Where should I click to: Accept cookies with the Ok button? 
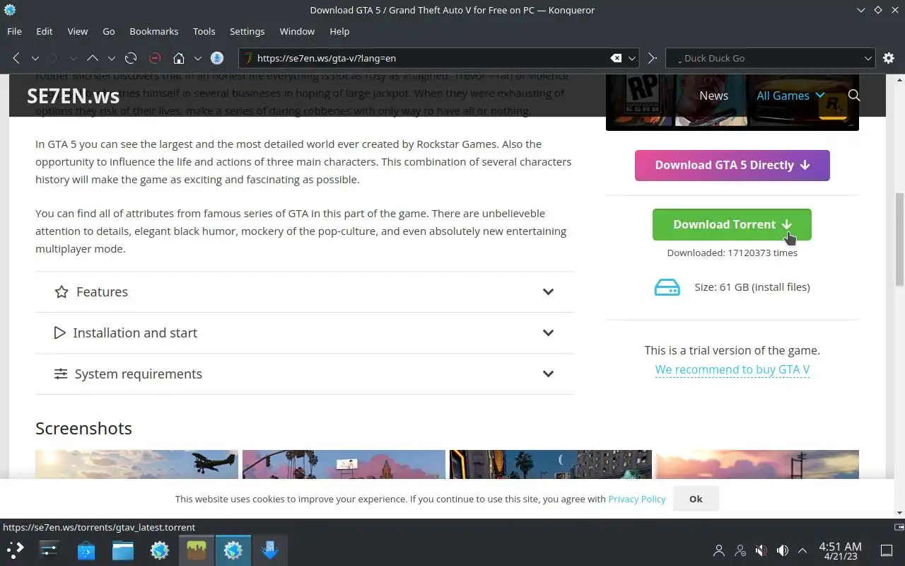pyautogui.click(x=696, y=499)
